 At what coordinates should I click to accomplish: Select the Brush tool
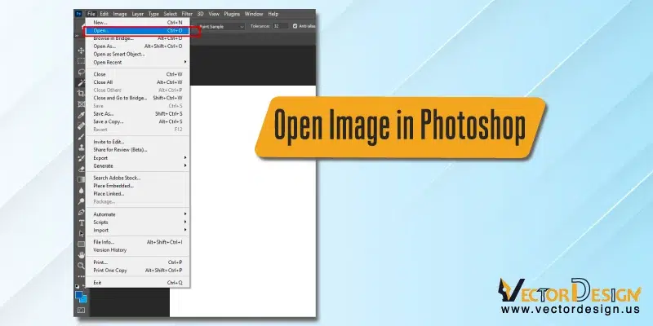tap(81, 137)
